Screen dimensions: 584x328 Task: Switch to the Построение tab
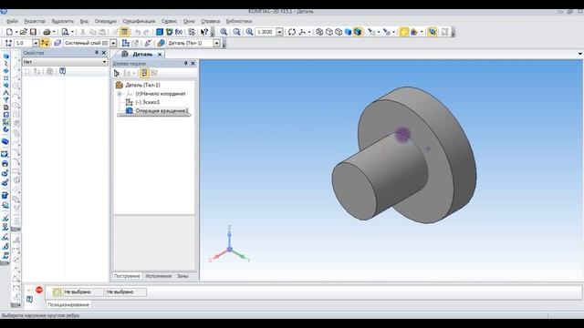[x=127, y=276]
